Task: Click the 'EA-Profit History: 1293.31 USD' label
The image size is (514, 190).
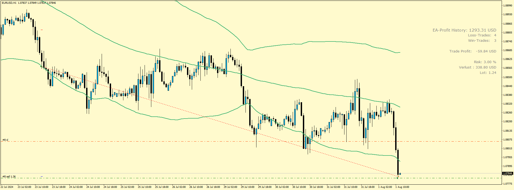Action: pyautogui.click(x=464, y=30)
